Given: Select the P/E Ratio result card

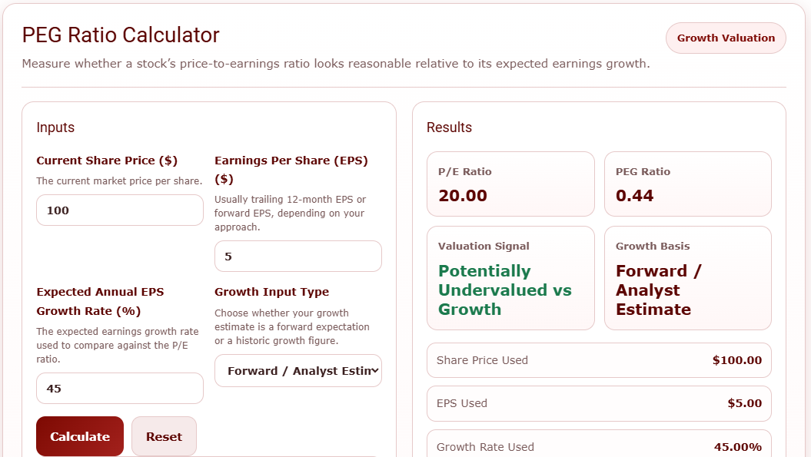Looking at the screenshot, I should point(510,184).
